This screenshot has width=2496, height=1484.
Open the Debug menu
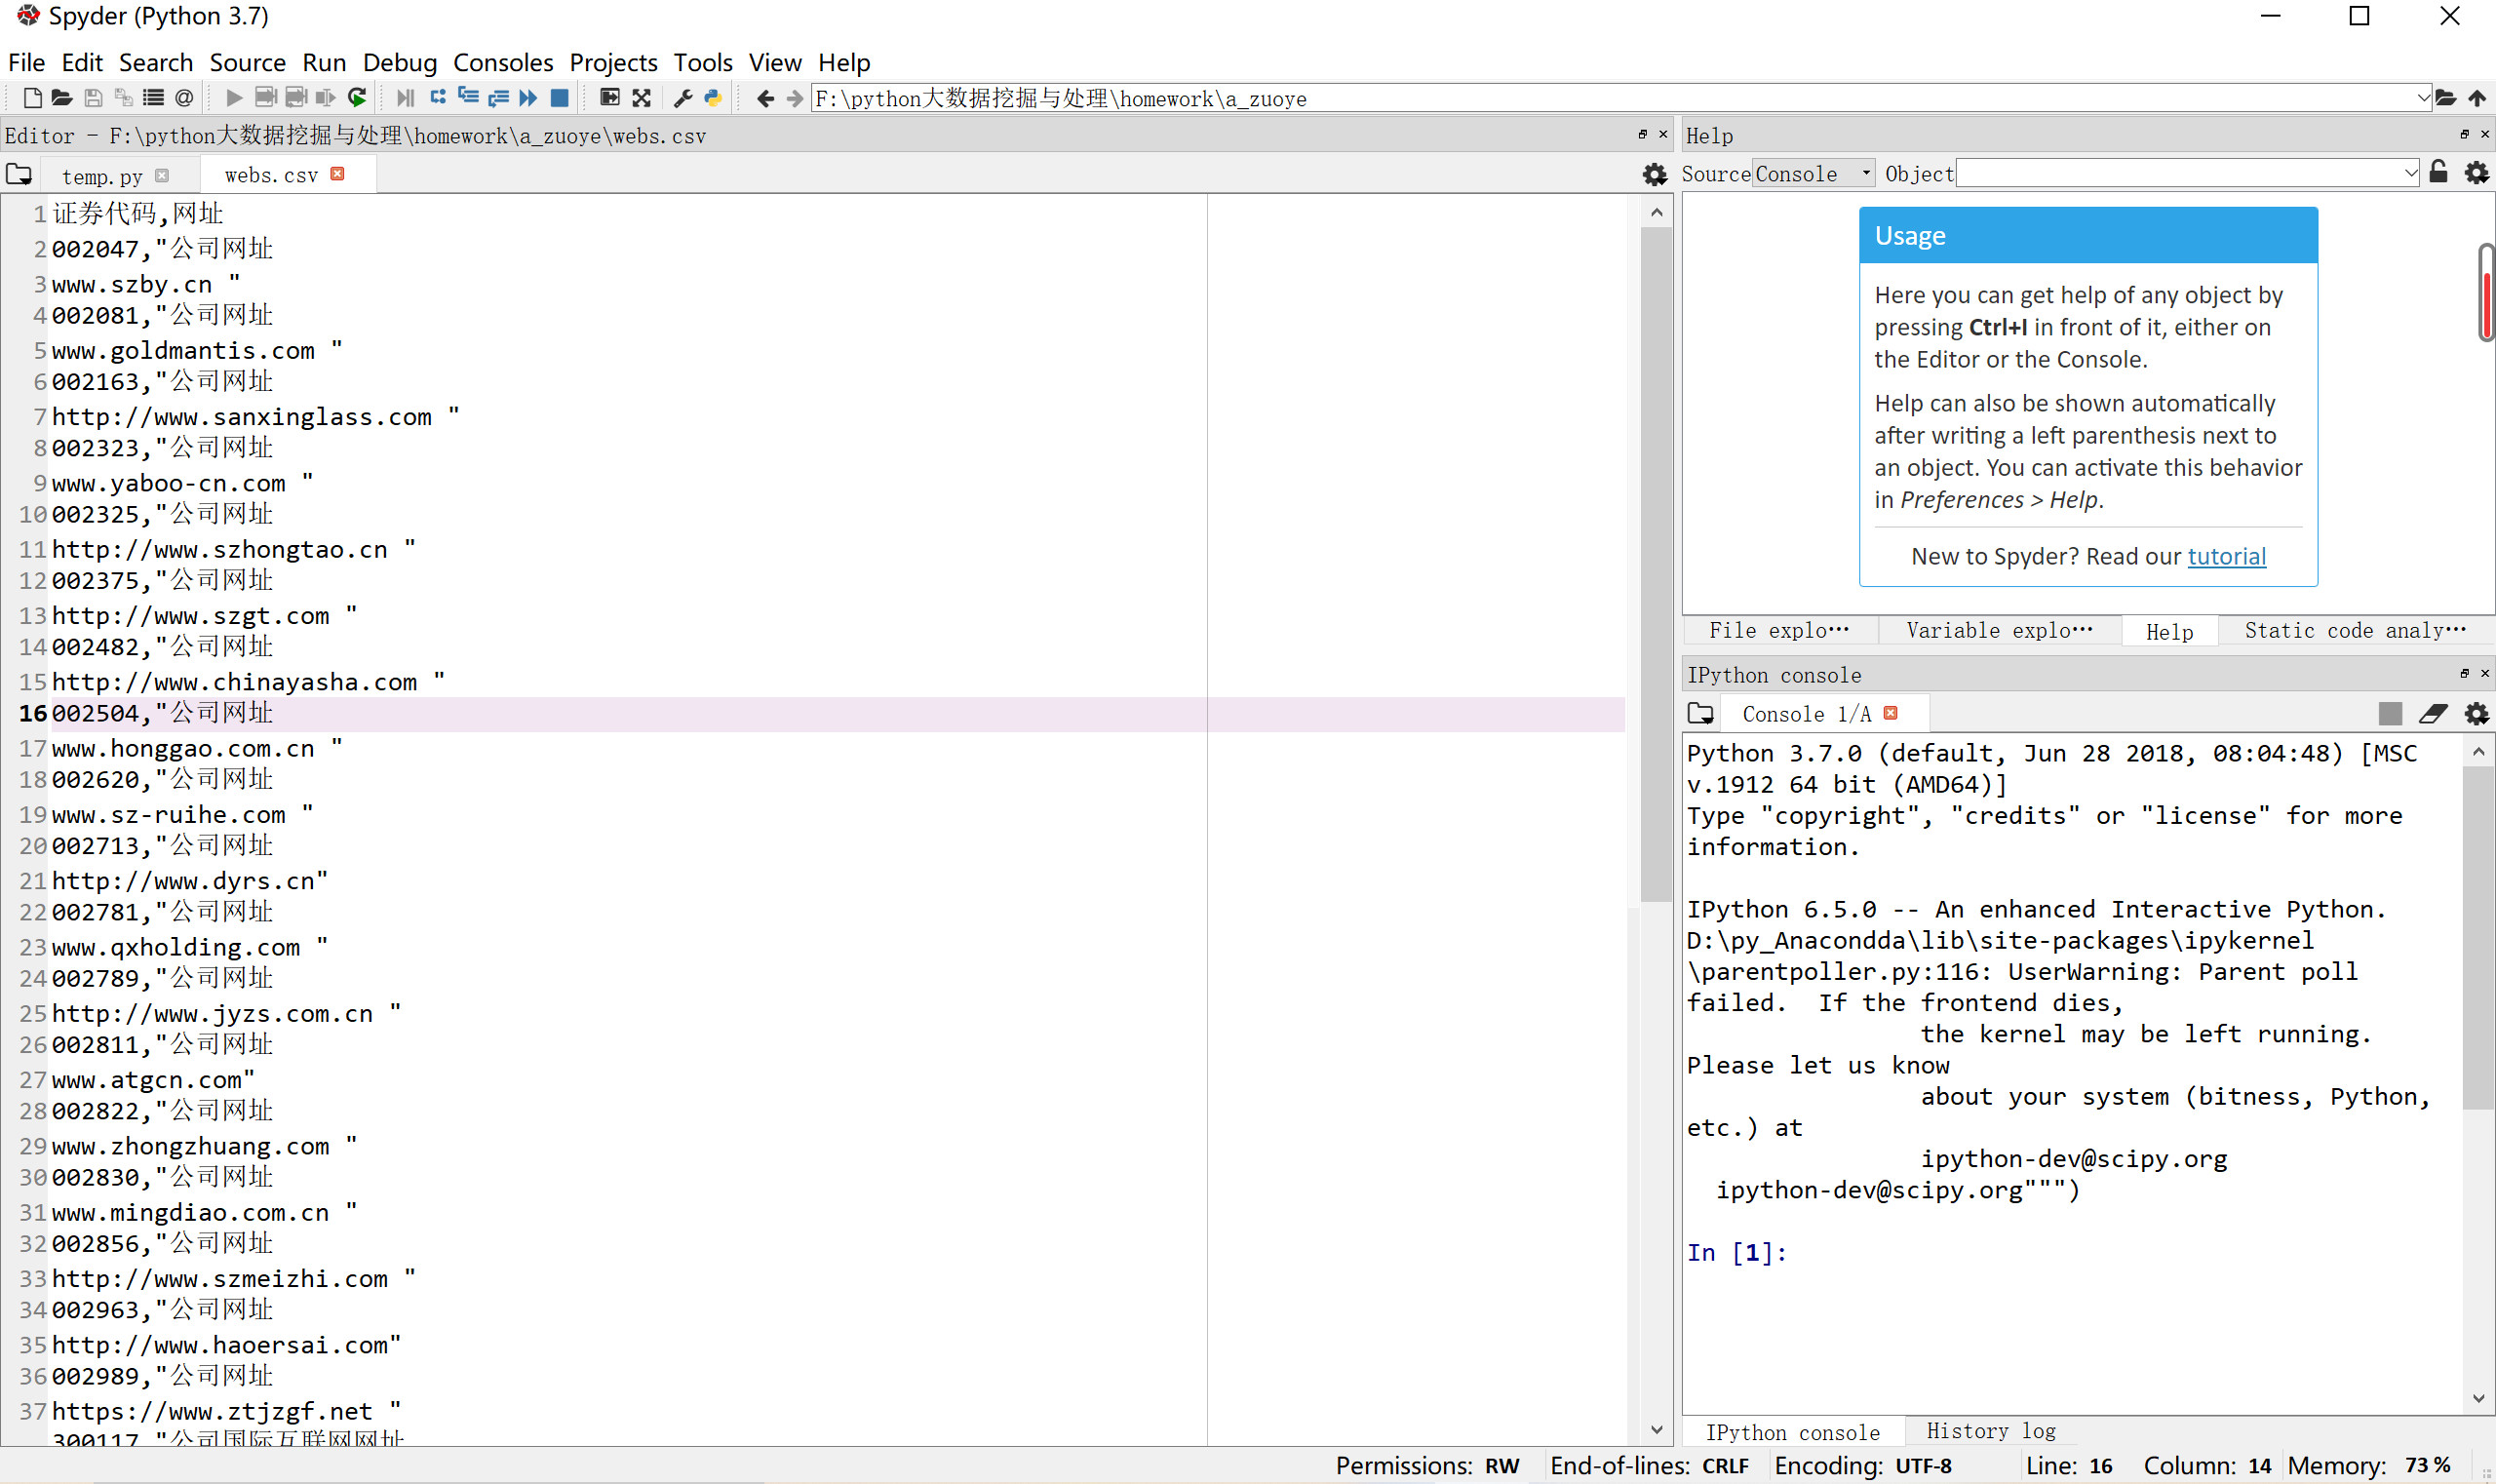(399, 62)
